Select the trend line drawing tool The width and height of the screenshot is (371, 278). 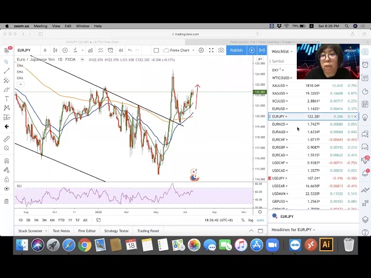[x=6, y=71]
